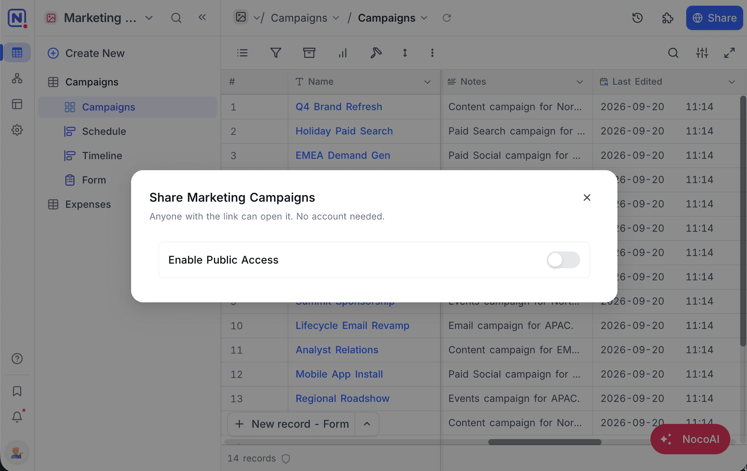
Task: Open the colour paint tool icon
Action: tap(376, 53)
